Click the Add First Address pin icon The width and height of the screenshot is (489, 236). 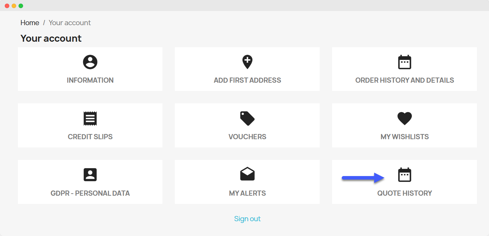[x=247, y=62]
